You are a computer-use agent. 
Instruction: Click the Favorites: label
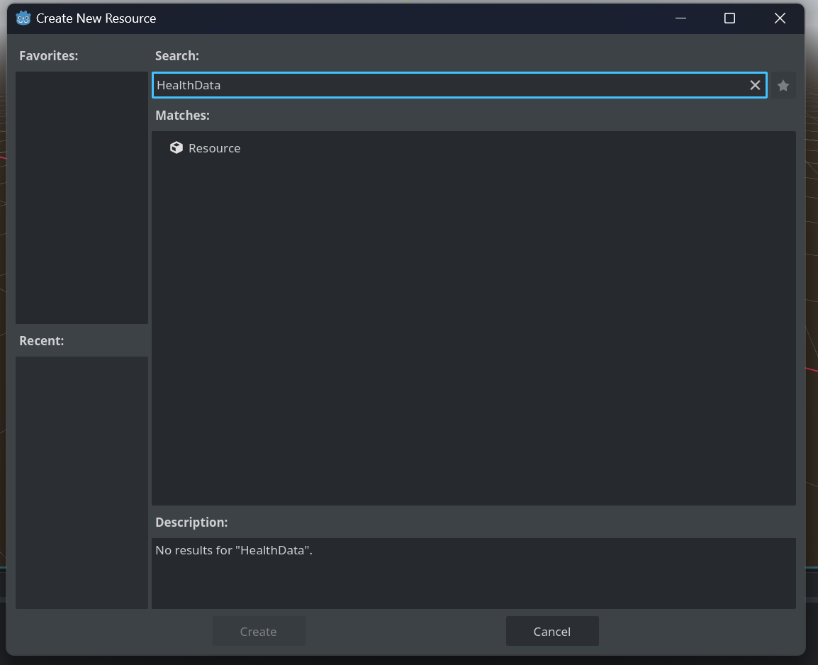(48, 56)
